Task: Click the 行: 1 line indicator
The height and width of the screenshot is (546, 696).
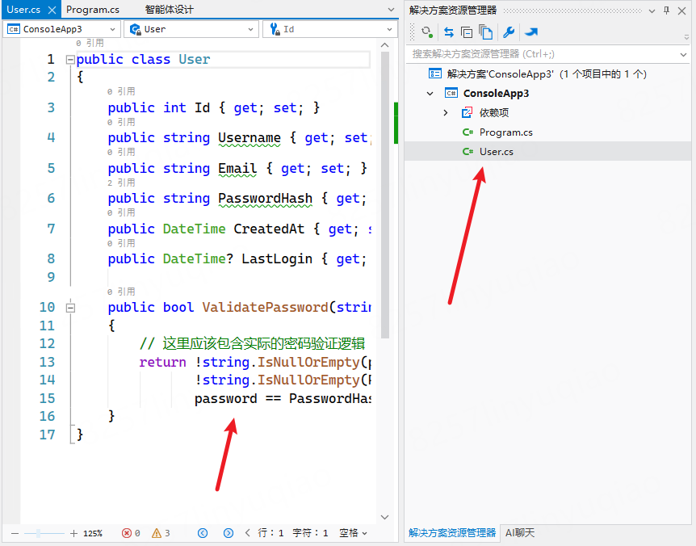Action: click(x=270, y=533)
